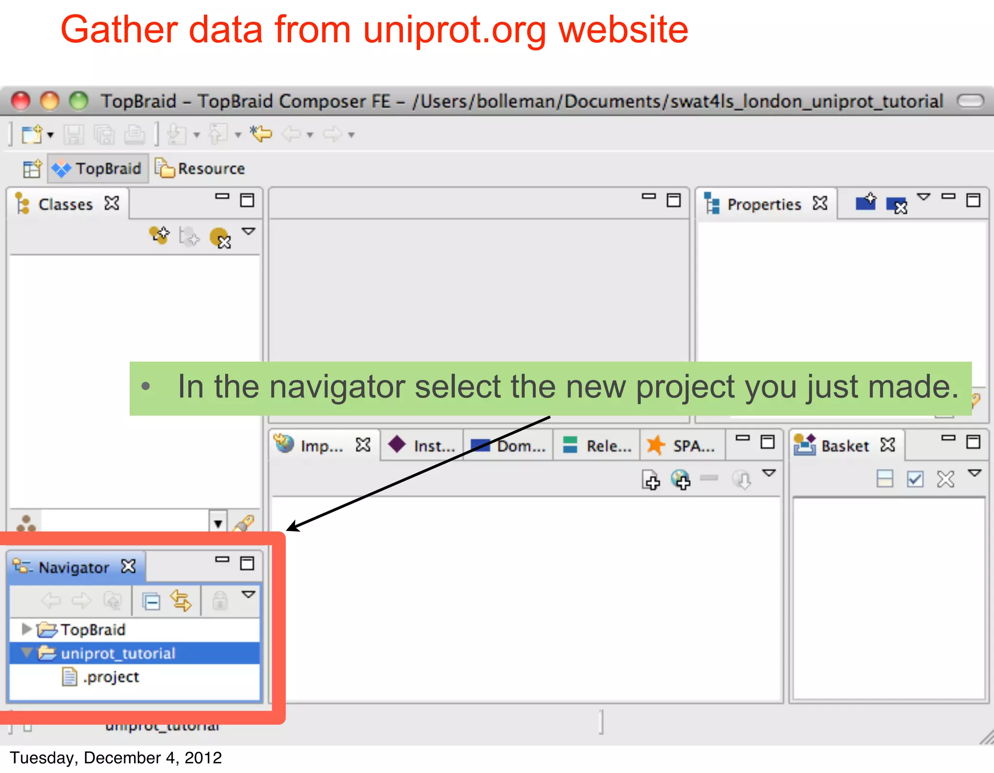Viewport: 994px width, 773px height.
Task: Click the create subclass icon in Classes
Action: tap(159, 235)
